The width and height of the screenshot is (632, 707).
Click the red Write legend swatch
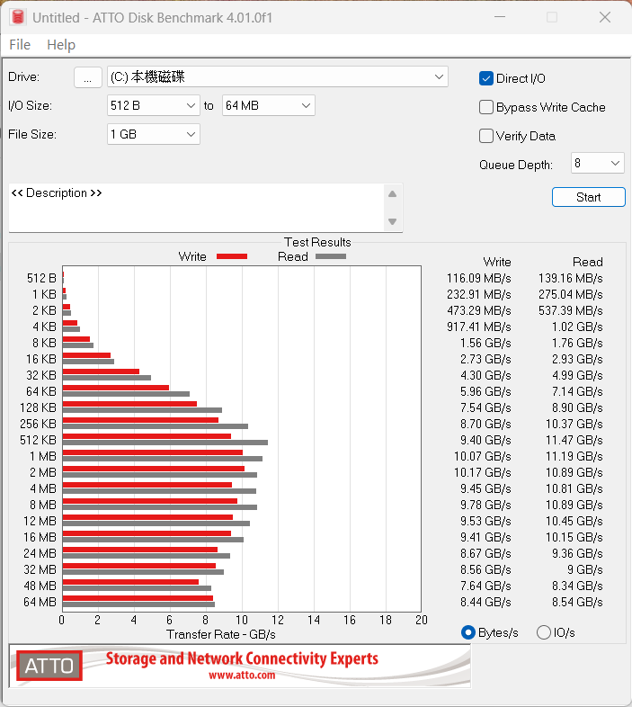coord(232,256)
